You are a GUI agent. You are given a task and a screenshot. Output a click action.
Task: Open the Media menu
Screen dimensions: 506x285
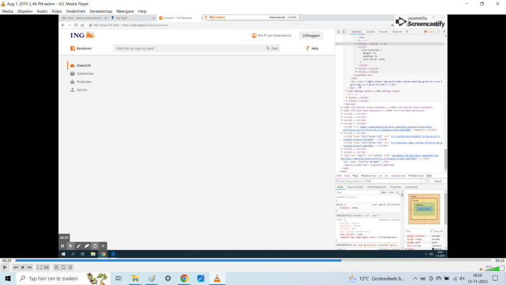(x=8, y=11)
